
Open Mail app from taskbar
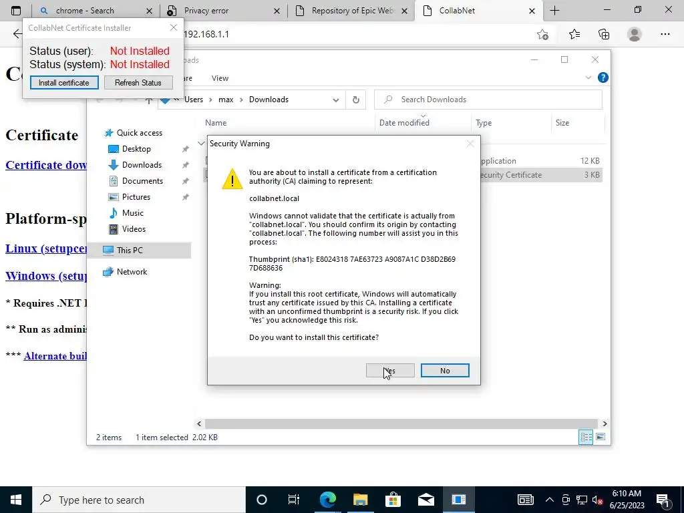425,500
